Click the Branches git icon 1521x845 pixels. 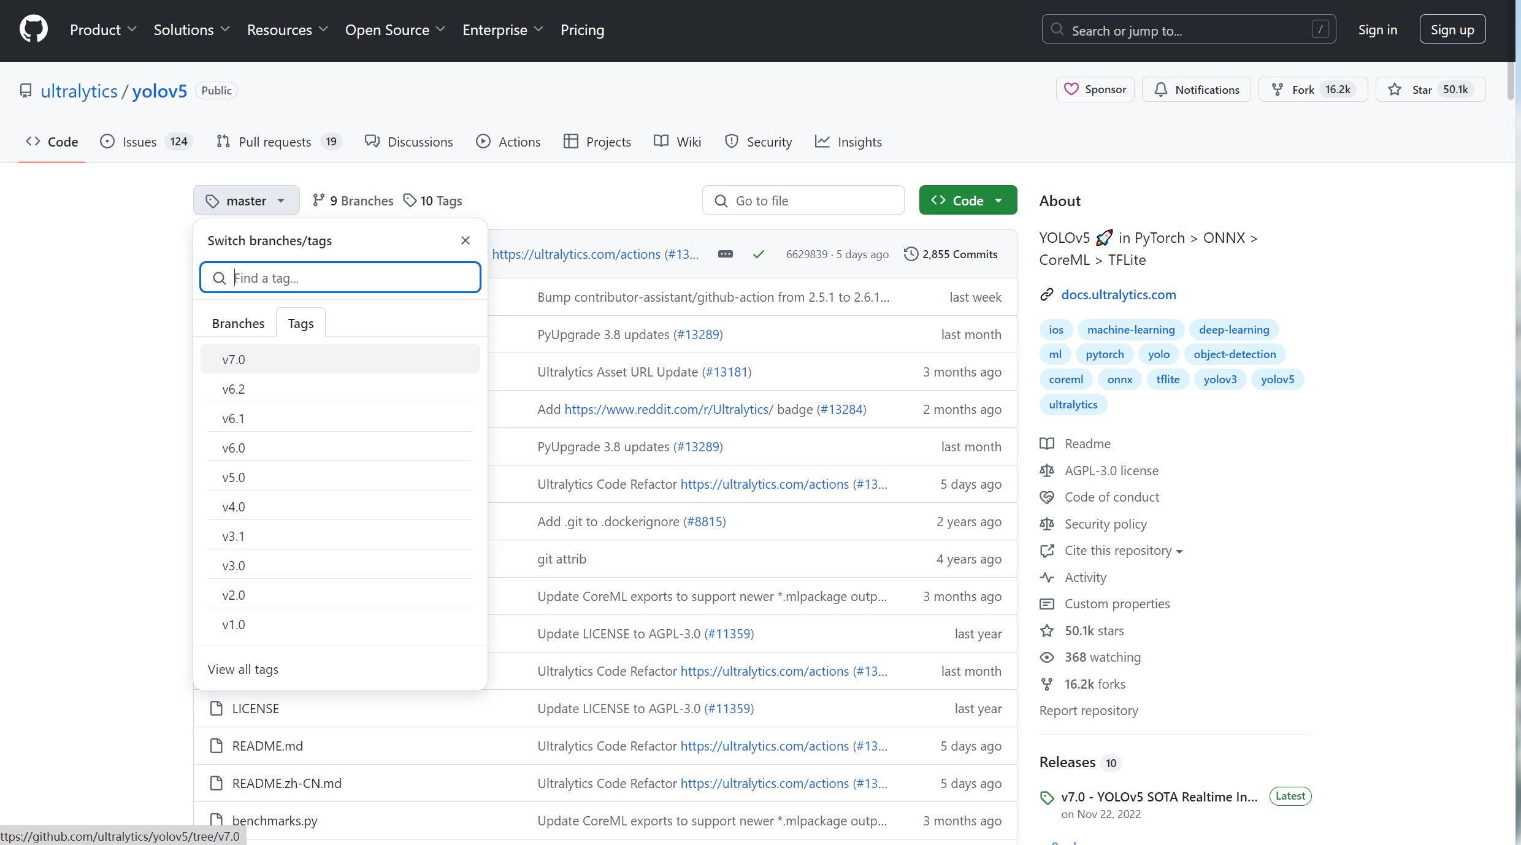point(318,200)
